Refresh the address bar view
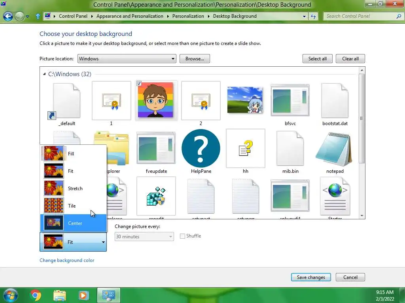 click(x=313, y=16)
